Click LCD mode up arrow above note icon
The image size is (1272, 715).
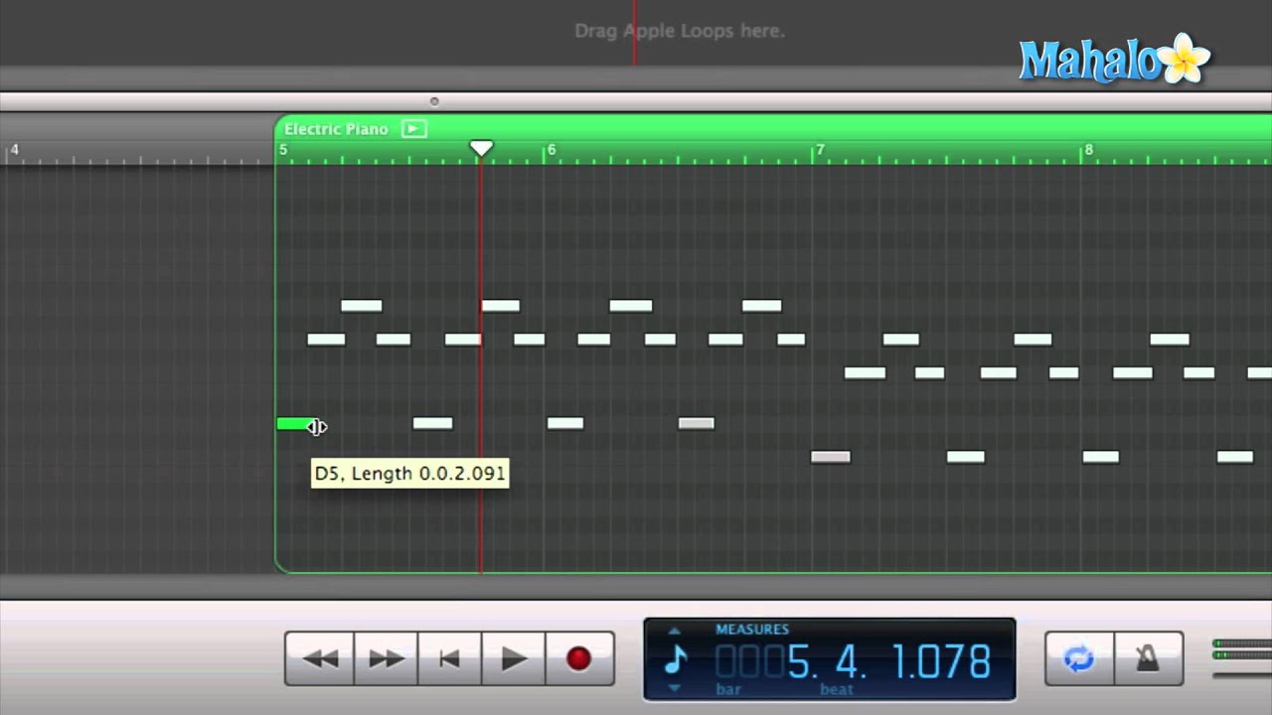pyautogui.click(x=675, y=630)
